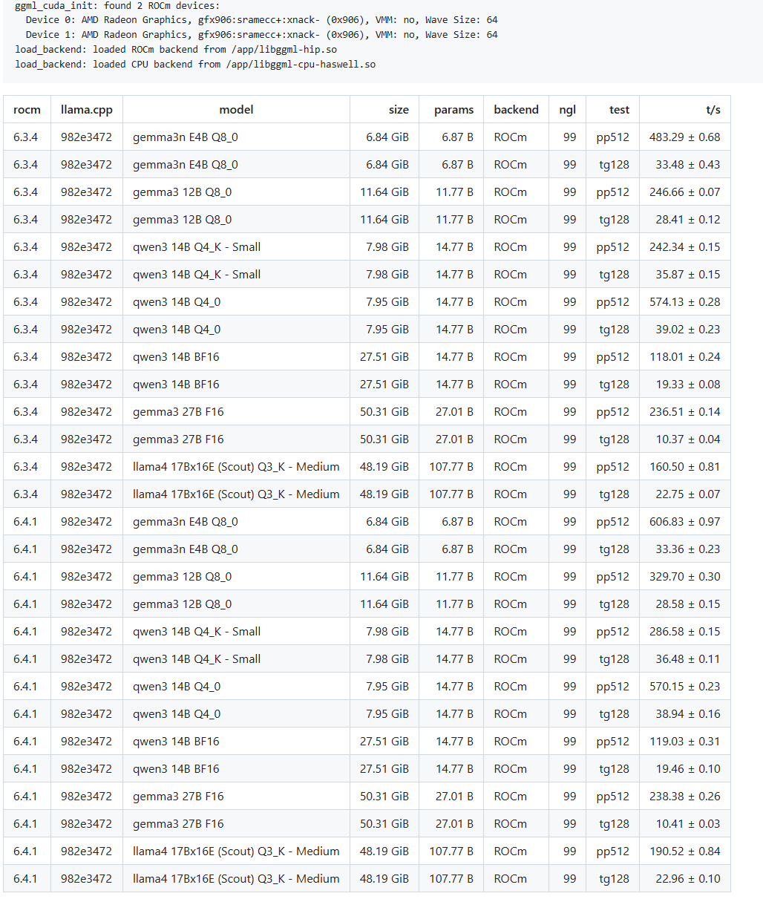The width and height of the screenshot is (763, 899).
Task: Click 'gemma3 12B Q8_0' in the 246.66 row
Action: point(182,192)
